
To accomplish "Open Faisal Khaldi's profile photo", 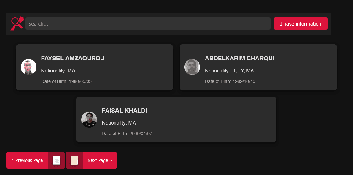I will tap(89, 119).
